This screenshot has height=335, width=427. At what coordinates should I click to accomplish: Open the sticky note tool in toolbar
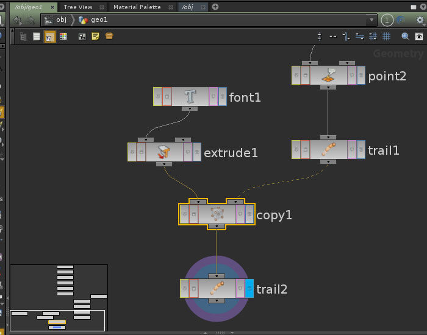95,37
